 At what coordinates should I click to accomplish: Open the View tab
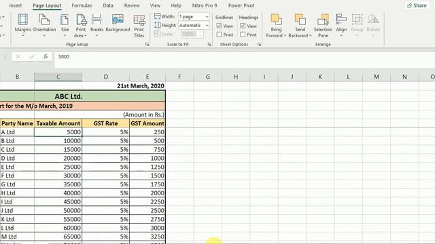point(155,5)
